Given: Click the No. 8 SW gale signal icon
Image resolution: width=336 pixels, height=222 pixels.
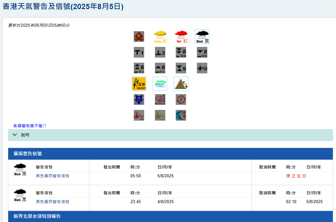Looking at the screenshot, I should [202, 52].
